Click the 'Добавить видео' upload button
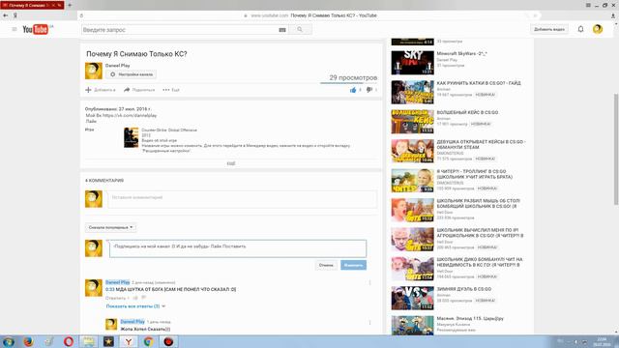 coord(549,29)
